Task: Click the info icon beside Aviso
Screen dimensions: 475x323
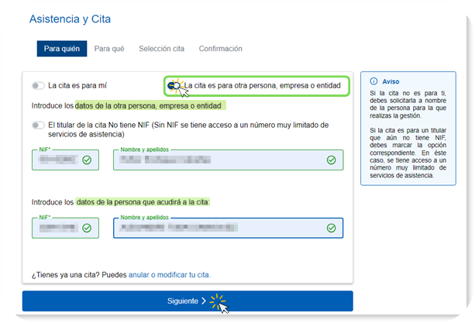Action: [x=373, y=81]
